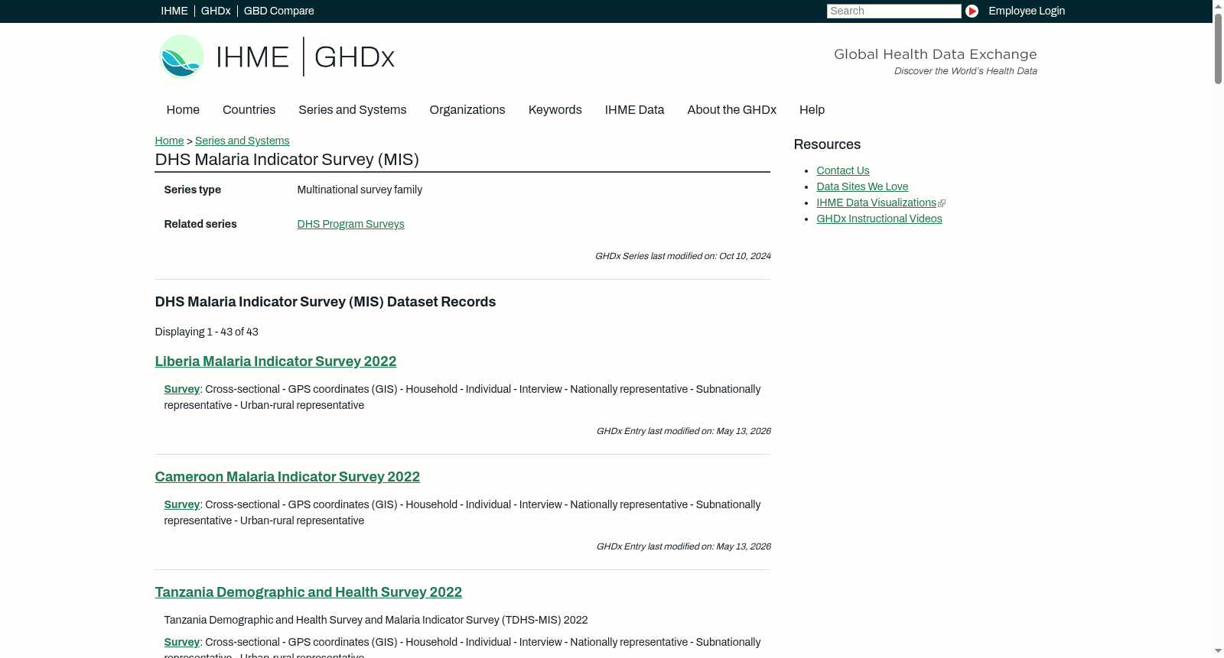Click the 'Resources' sidebar heading
Viewport: 1224px width, 658px height.
coord(827,144)
